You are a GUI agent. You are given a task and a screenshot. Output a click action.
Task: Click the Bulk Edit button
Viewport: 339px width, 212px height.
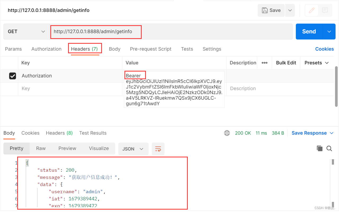point(286,63)
